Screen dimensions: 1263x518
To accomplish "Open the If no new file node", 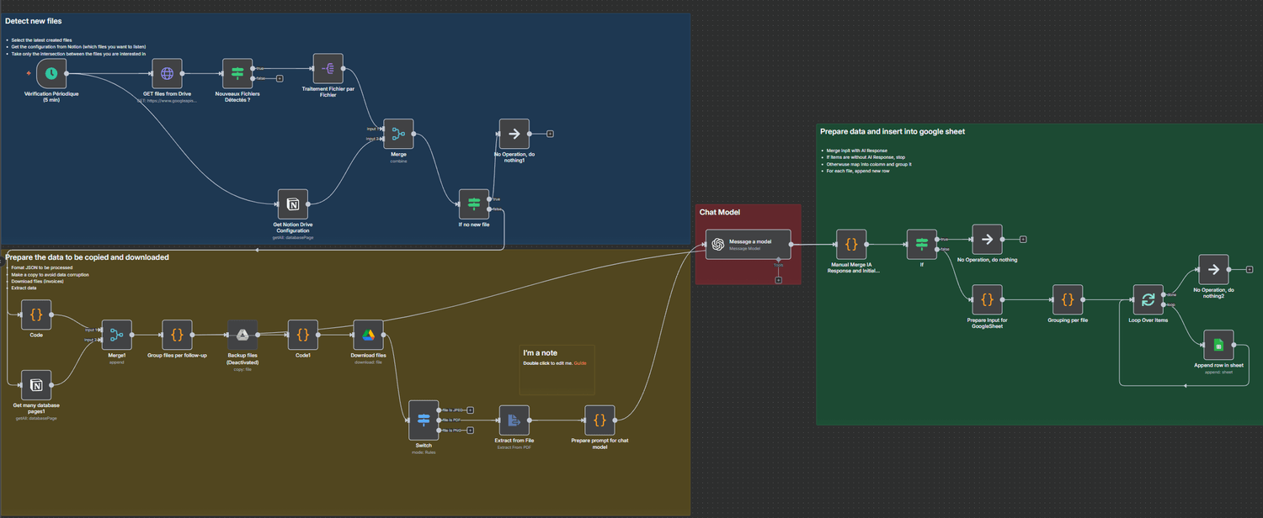I will (474, 204).
